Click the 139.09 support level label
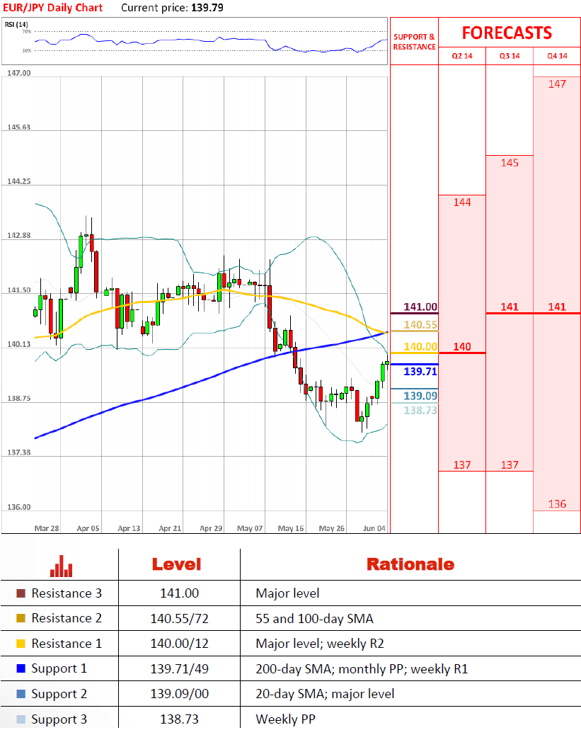The width and height of the screenshot is (581, 730). click(420, 397)
